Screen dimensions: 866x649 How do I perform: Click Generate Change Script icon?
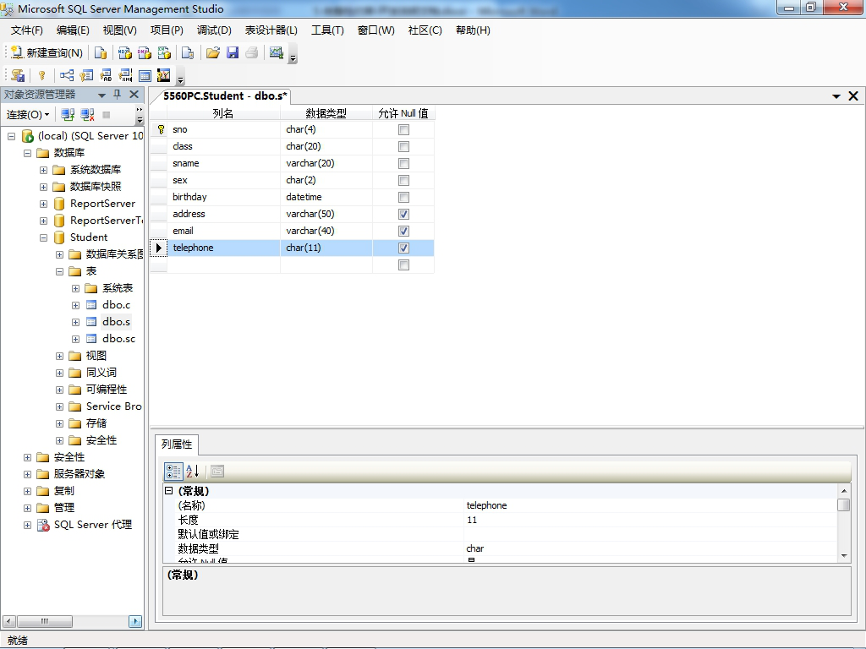[x=18, y=75]
